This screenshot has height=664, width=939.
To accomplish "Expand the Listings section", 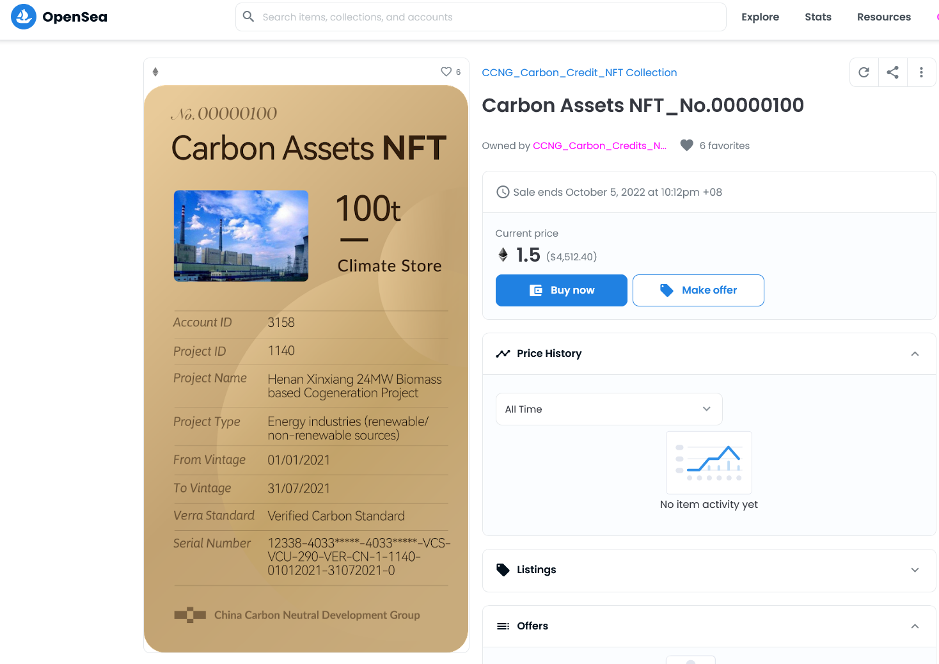I will point(915,570).
